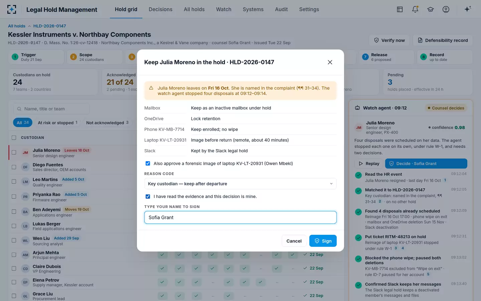Open the Defensibility record
The height and width of the screenshot is (301, 481).
(443, 40)
